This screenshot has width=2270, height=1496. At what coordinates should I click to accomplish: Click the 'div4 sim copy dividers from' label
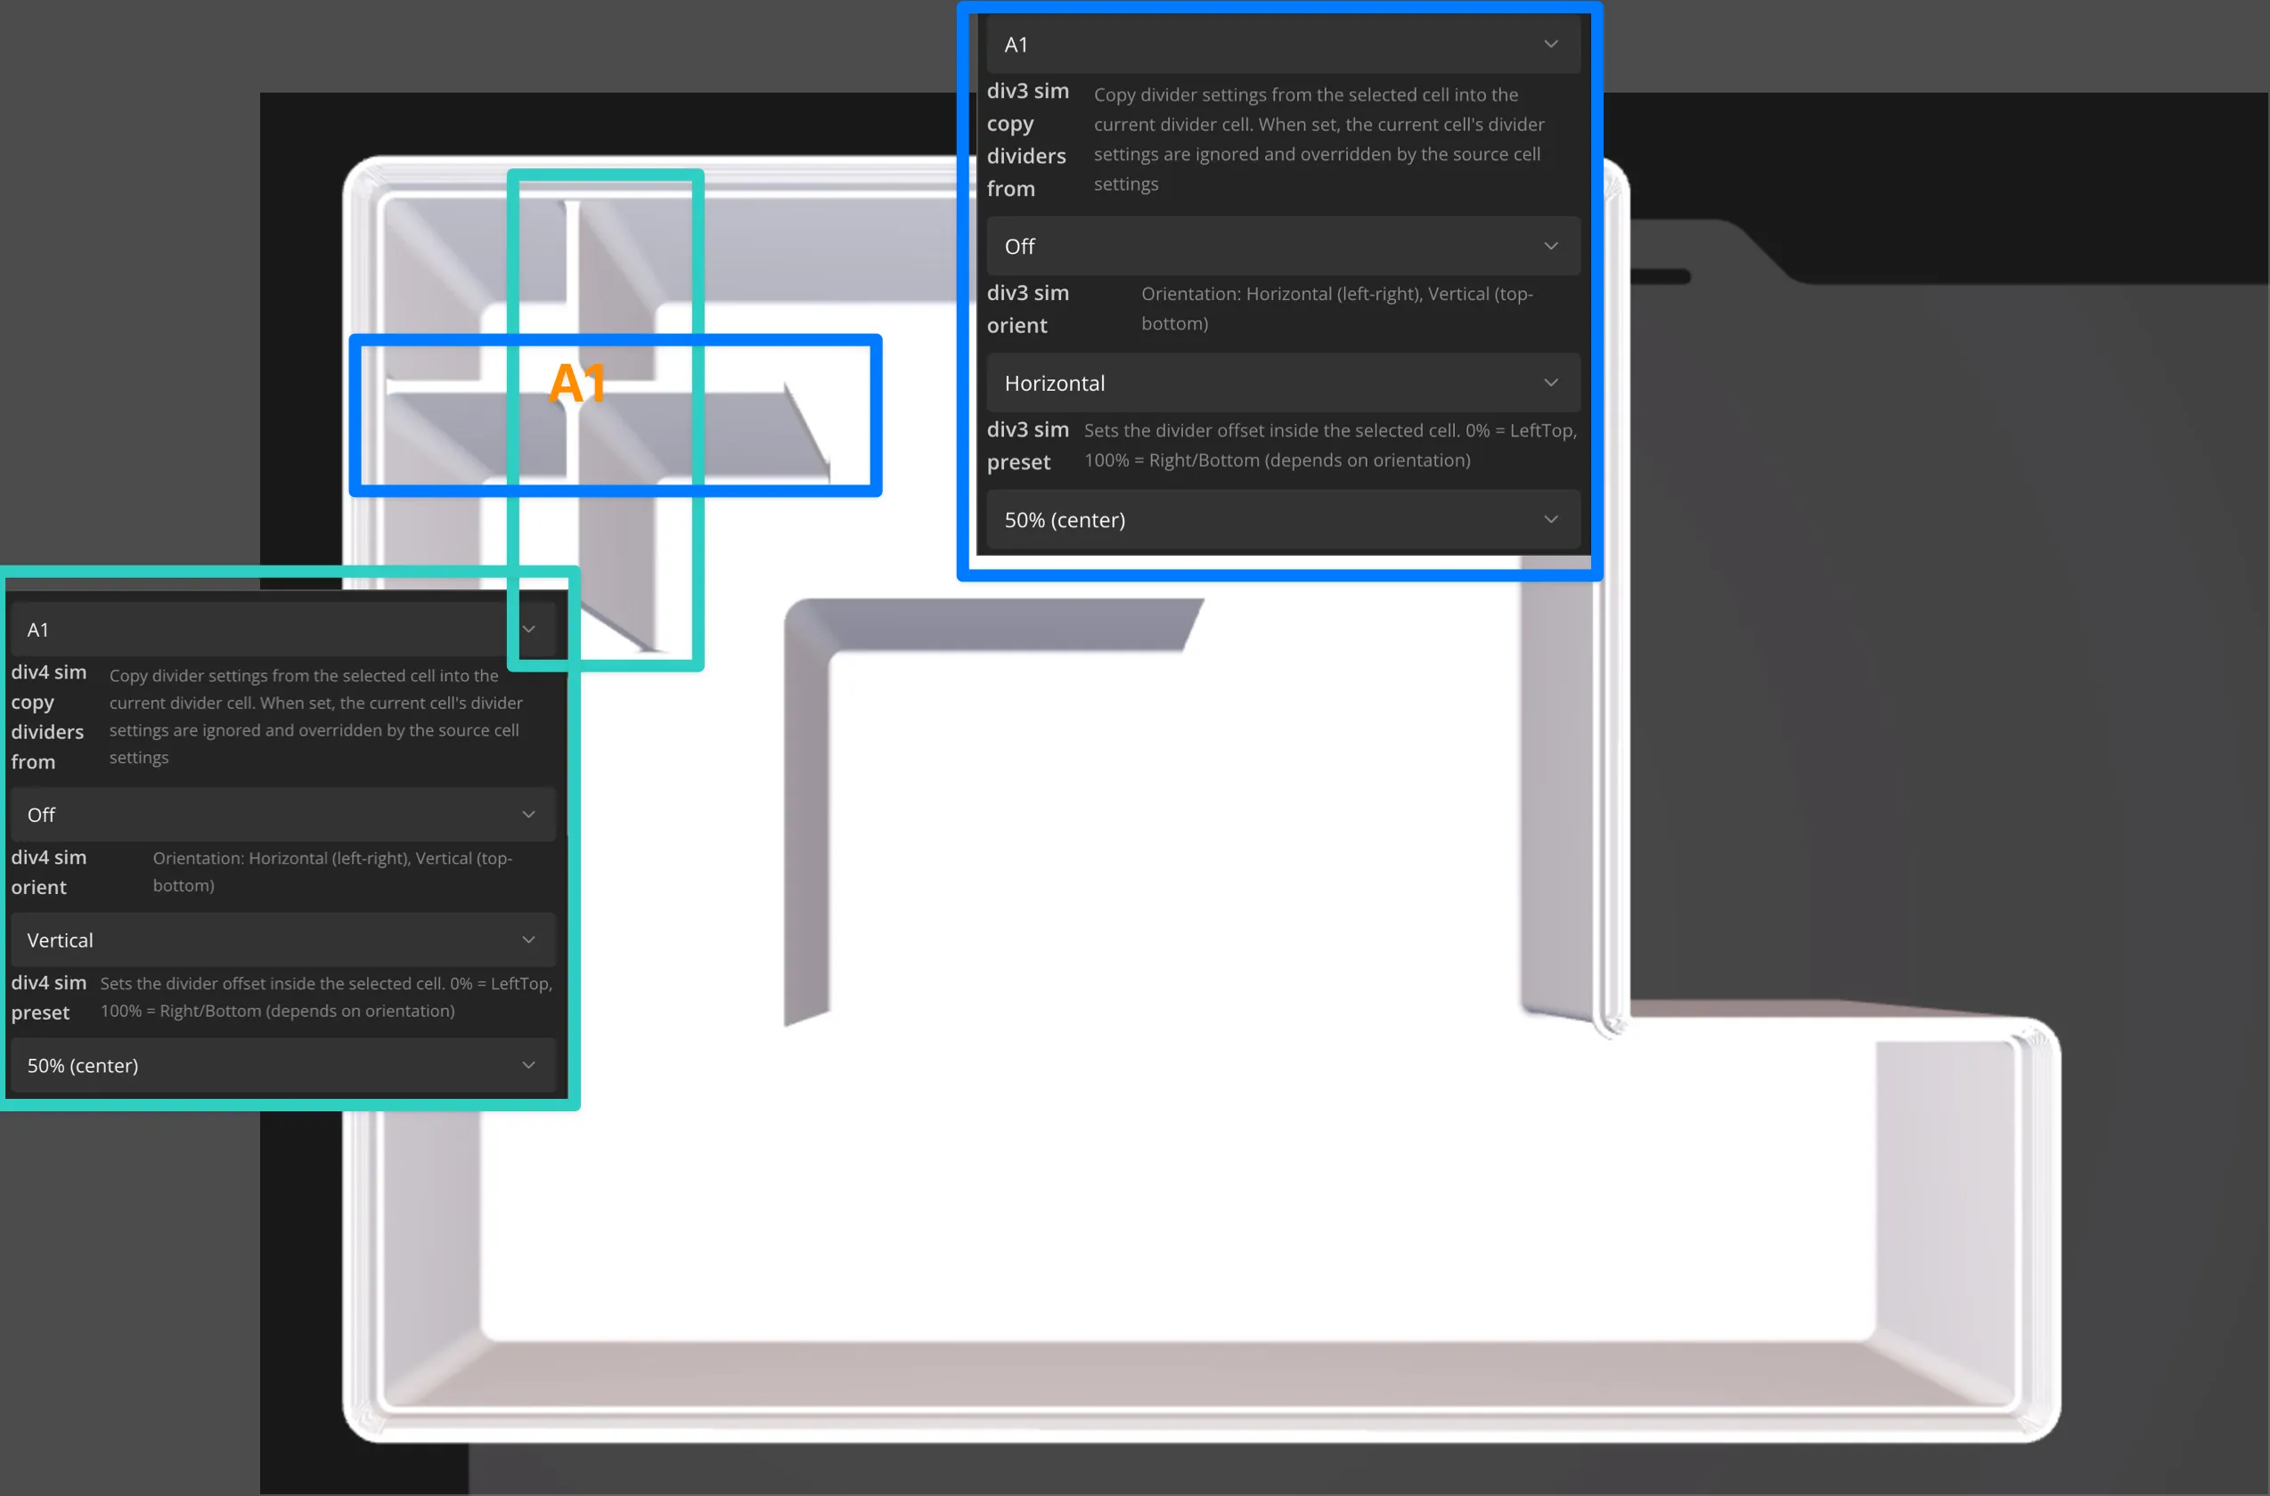tap(49, 717)
